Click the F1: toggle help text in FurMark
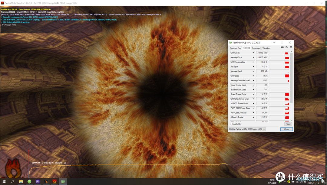327x185 pixels. click(9, 25)
